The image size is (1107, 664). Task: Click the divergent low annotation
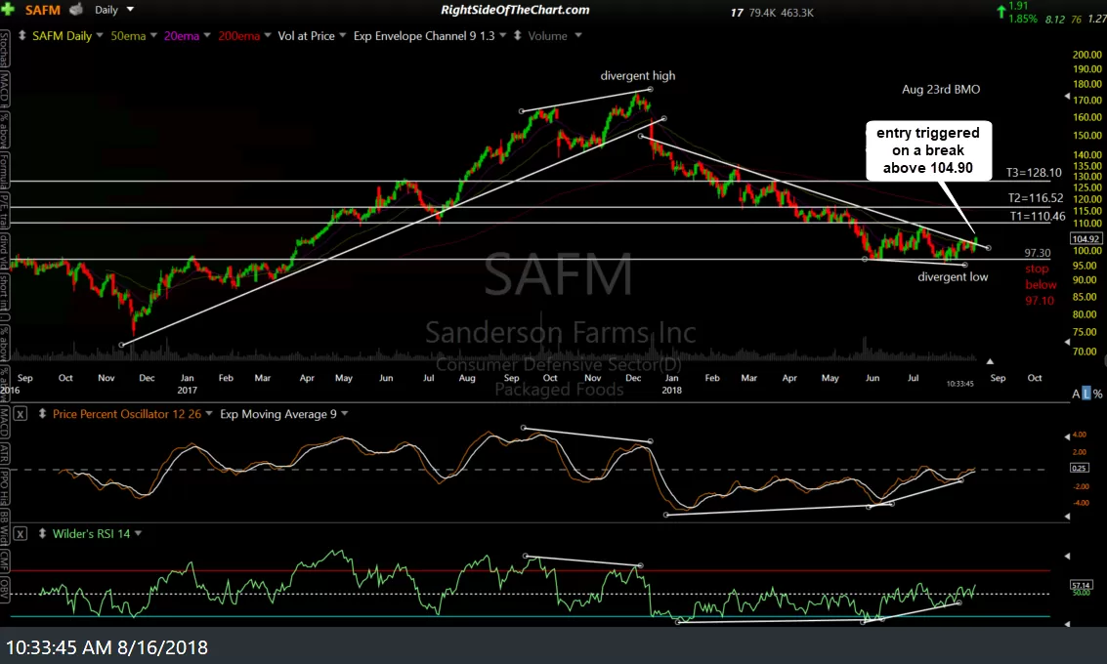tap(953, 276)
